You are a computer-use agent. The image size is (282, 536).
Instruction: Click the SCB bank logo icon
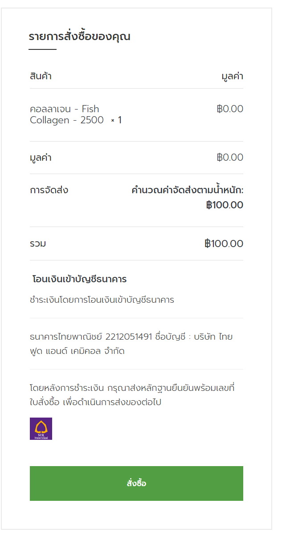tap(41, 429)
